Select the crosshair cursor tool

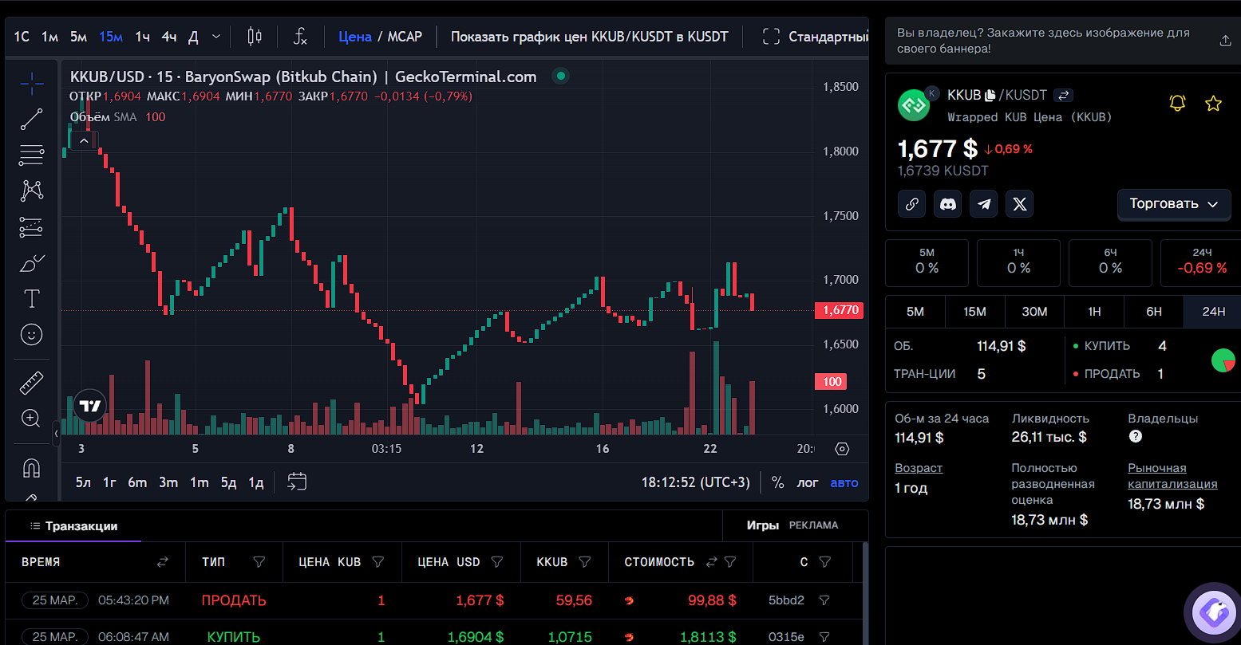(x=32, y=83)
